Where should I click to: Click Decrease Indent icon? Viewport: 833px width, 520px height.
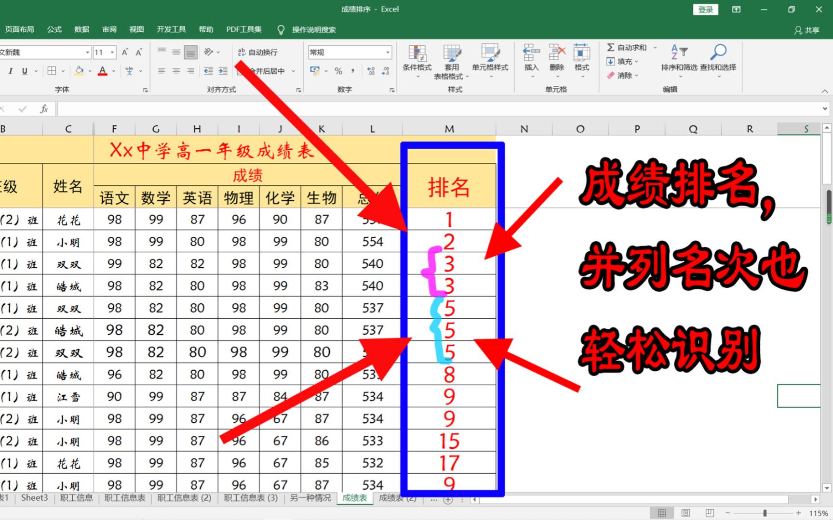click(x=208, y=71)
